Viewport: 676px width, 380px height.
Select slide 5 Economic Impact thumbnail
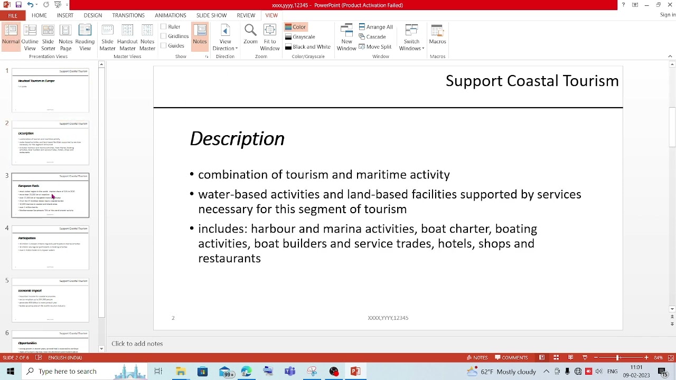pyautogui.click(x=50, y=300)
